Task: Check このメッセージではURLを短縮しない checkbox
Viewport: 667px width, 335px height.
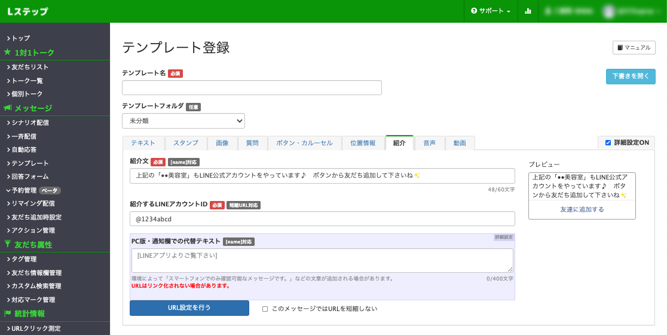Action: [x=265, y=309]
